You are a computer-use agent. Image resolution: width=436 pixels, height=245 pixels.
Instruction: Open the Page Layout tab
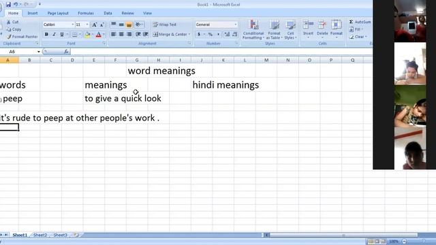coord(58,13)
